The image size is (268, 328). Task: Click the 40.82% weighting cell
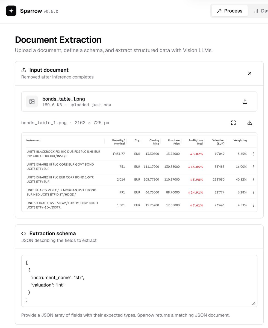pos(242,180)
